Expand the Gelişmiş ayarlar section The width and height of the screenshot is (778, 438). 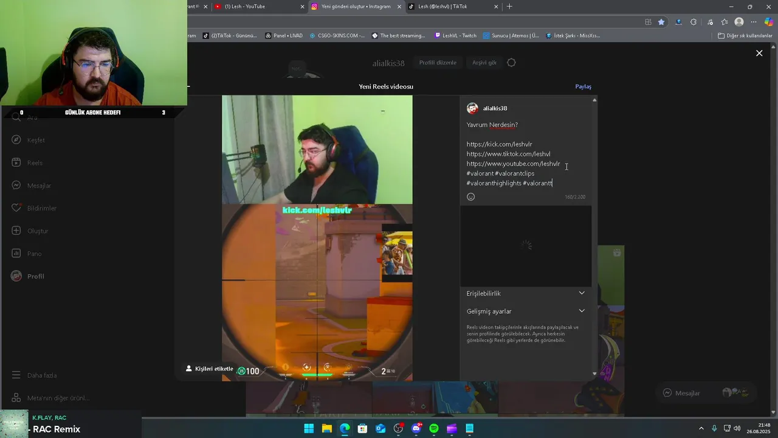(526, 311)
